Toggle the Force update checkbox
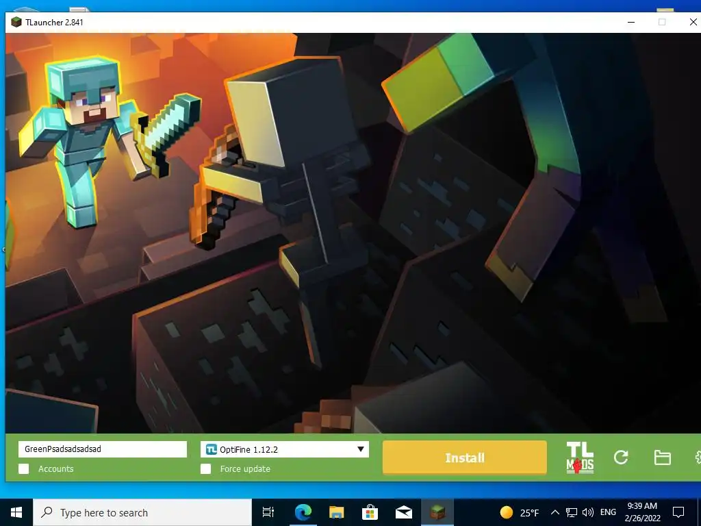 point(205,468)
